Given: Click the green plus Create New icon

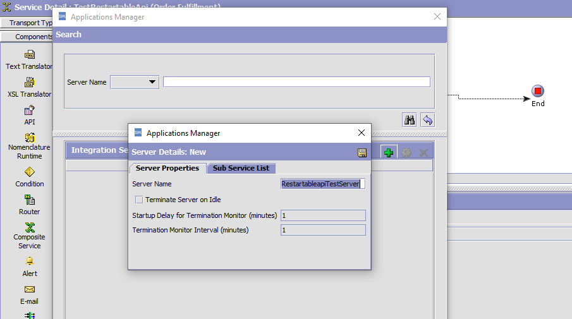Looking at the screenshot, I should [x=389, y=152].
